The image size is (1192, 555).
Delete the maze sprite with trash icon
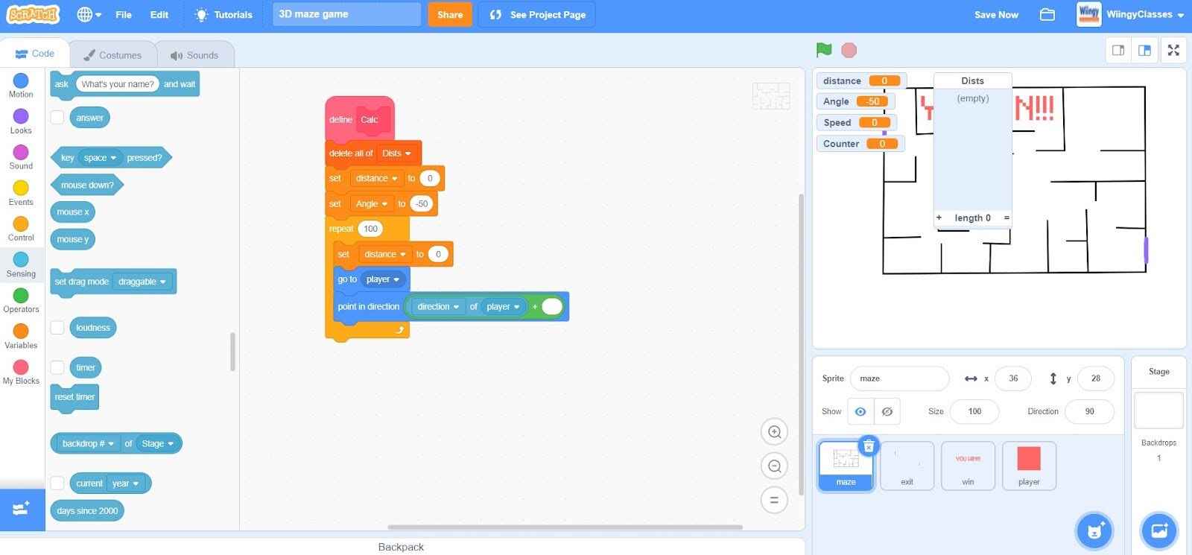[869, 445]
